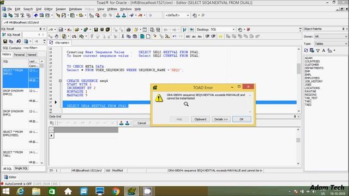Click the yellow double-arrow icon
The width and height of the screenshot is (349, 196).
coord(220,36)
